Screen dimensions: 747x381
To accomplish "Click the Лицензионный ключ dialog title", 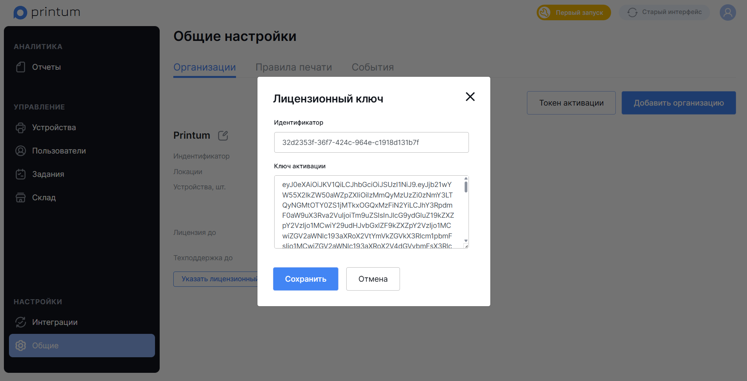I will pyautogui.click(x=328, y=99).
